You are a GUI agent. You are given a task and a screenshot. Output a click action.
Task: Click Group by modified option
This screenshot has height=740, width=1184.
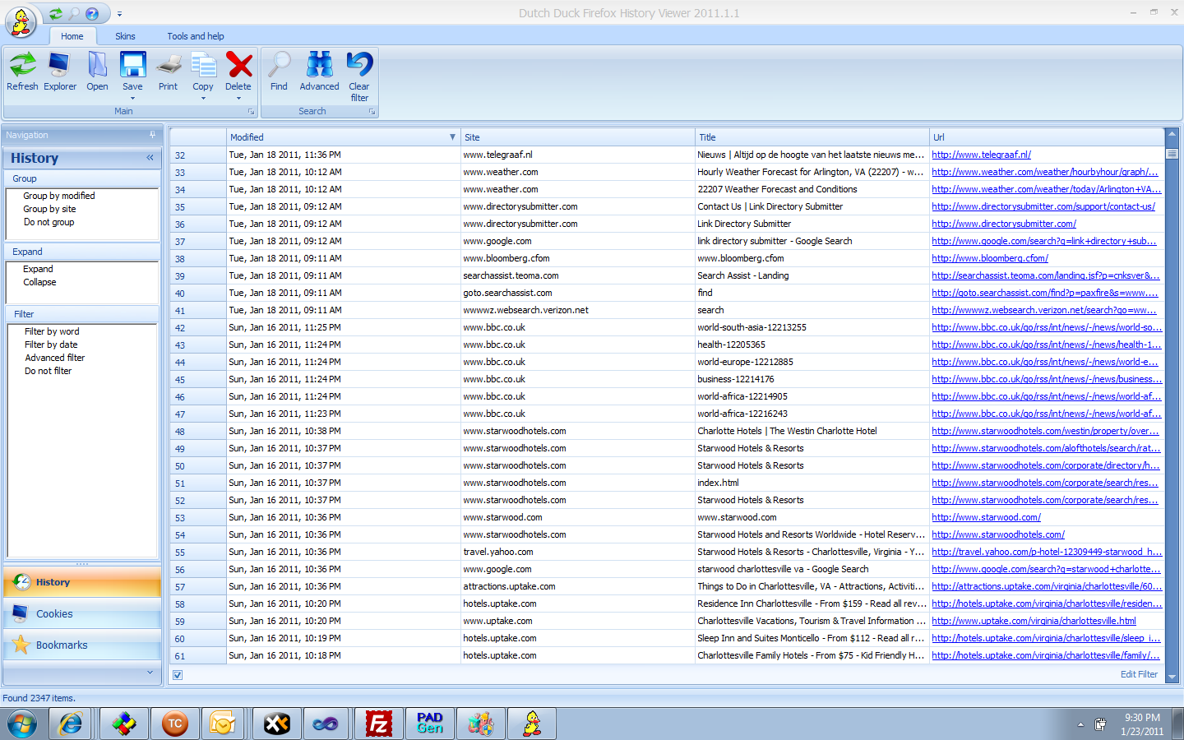pos(59,196)
